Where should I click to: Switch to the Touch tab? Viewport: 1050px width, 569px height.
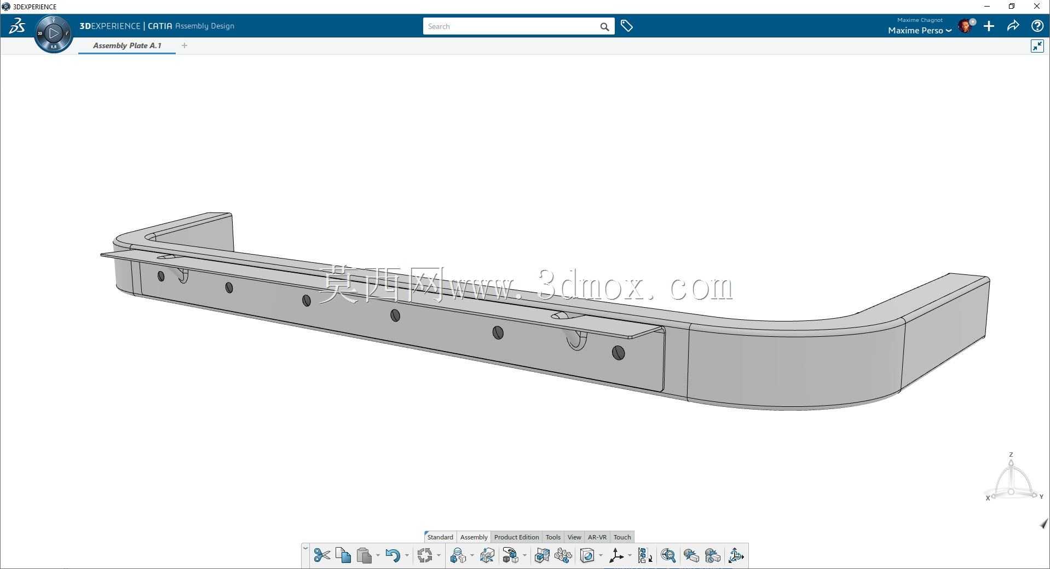coord(622,537)
